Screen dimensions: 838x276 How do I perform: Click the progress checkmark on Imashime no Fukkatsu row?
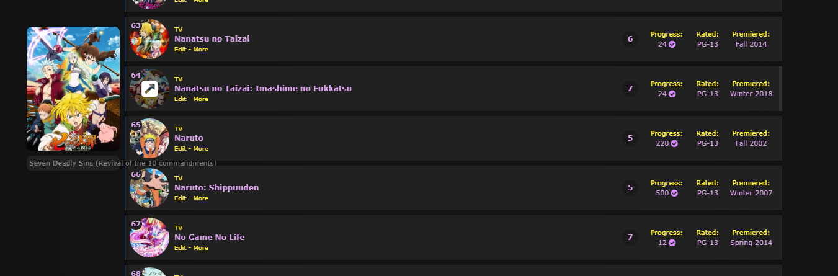pos(672,94)
